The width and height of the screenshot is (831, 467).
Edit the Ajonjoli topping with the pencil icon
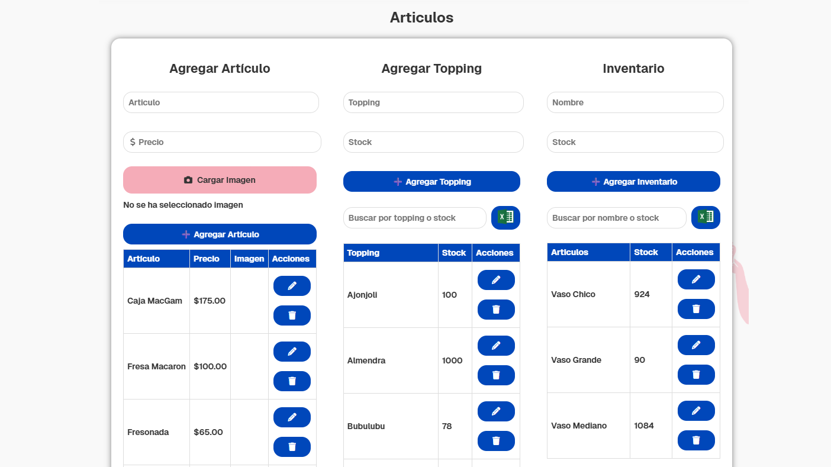pyautogui.click(x=496, y=279)
